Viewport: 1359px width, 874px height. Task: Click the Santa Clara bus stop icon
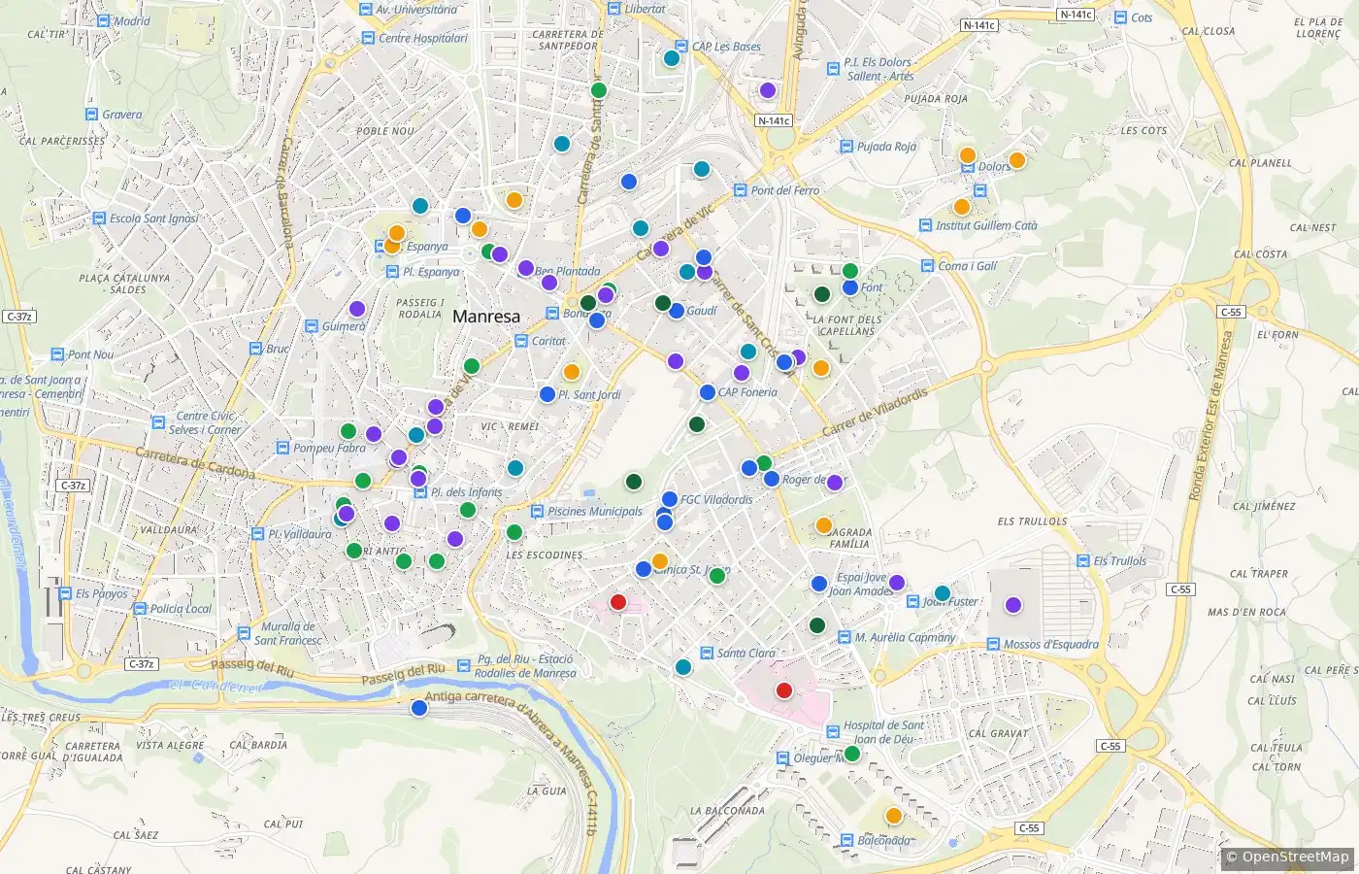coord(706,654)
